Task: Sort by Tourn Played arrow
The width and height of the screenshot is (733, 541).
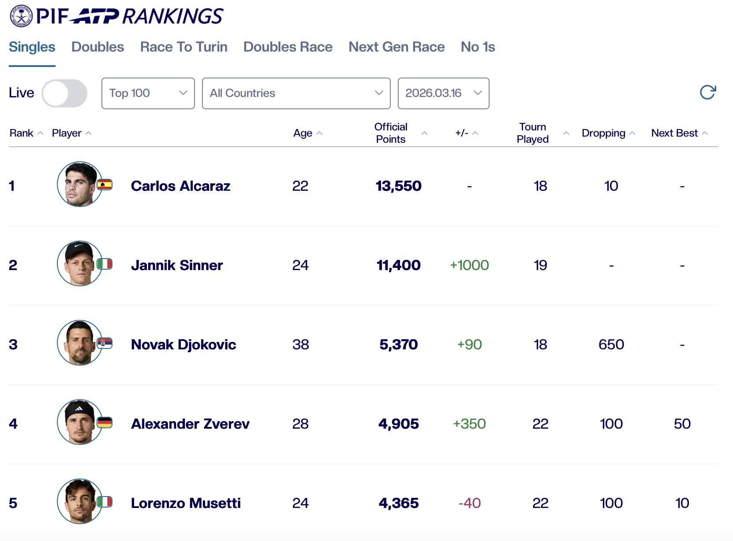Action: tap(566, 133)
